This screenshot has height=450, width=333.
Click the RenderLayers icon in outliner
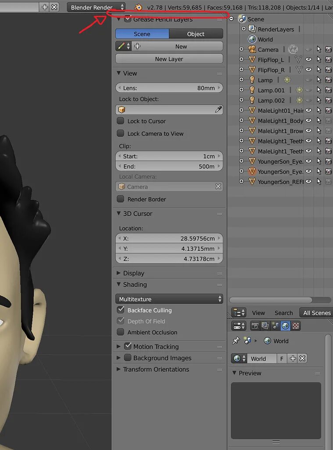coord(252,29)
